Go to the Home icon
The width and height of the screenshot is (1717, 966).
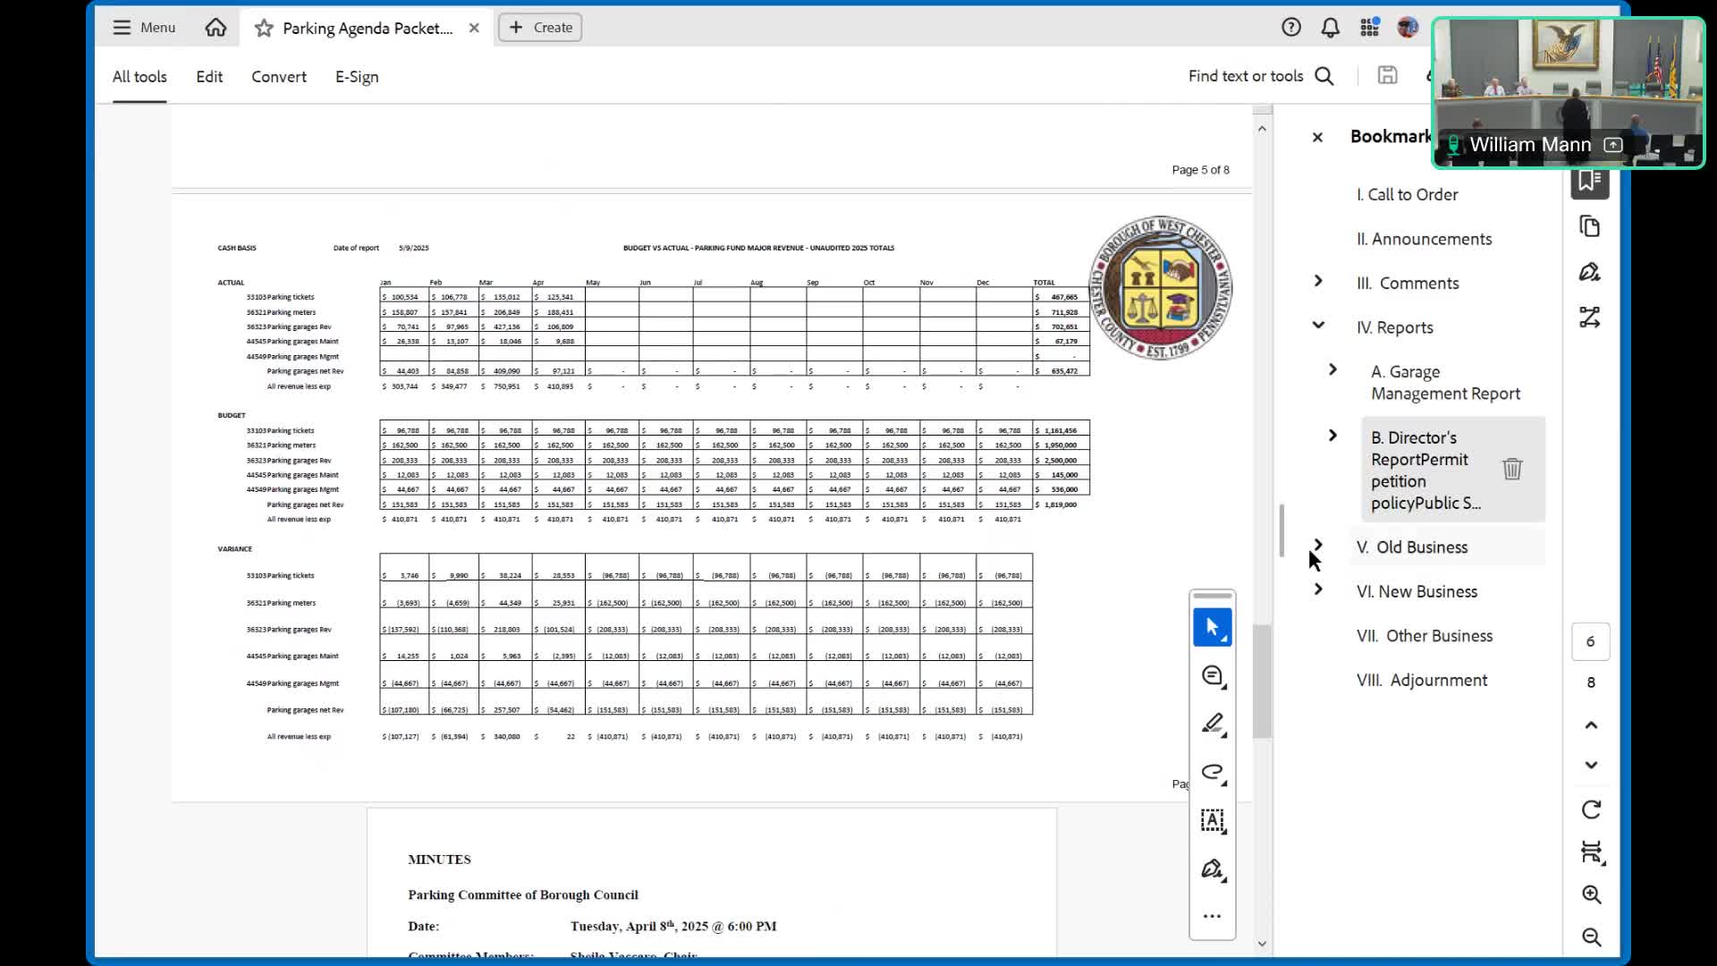click(x=216, y=28)
